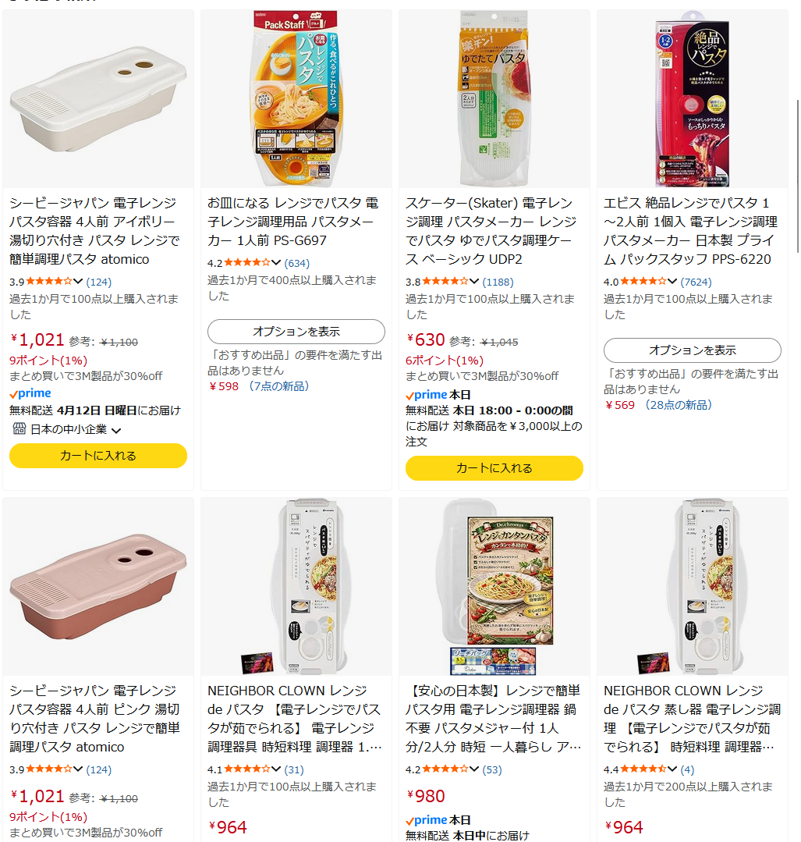
Task: Show options for エビス PPS-6220 pasta maker
Action: (x=693, y=350)
